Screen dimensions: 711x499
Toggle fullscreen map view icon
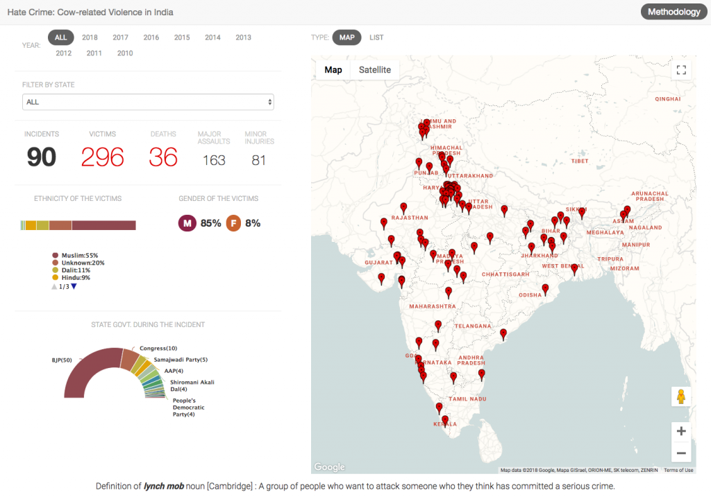pyautogui.click(x=681, y=70)
